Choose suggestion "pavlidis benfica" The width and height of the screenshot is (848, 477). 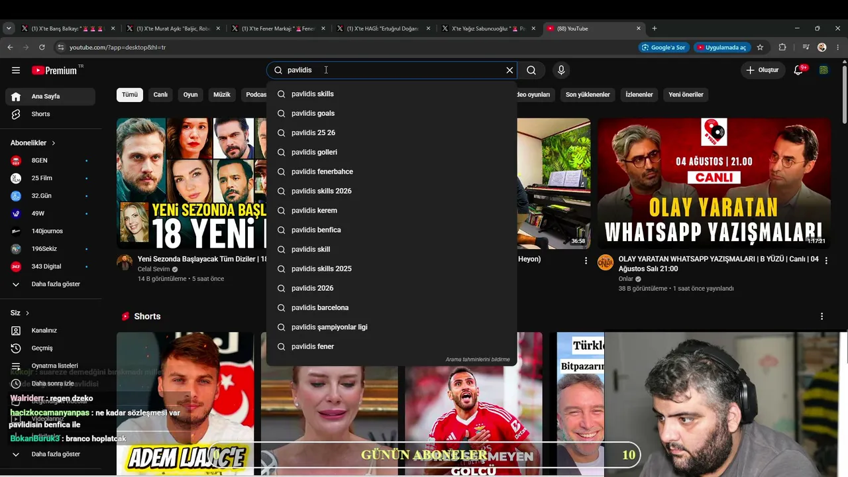coord(392,230)
